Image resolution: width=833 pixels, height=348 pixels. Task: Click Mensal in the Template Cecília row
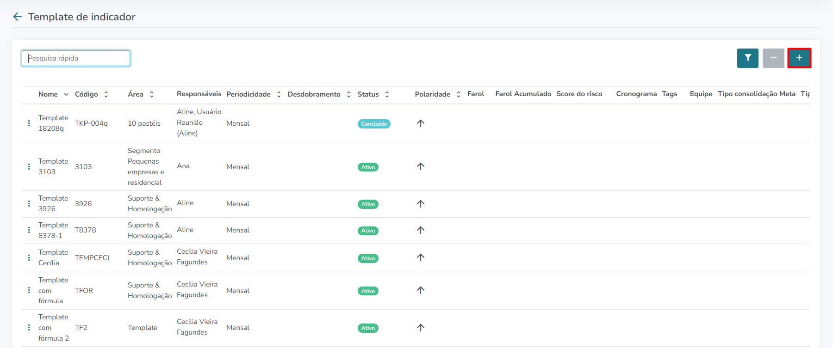point(238,258)
